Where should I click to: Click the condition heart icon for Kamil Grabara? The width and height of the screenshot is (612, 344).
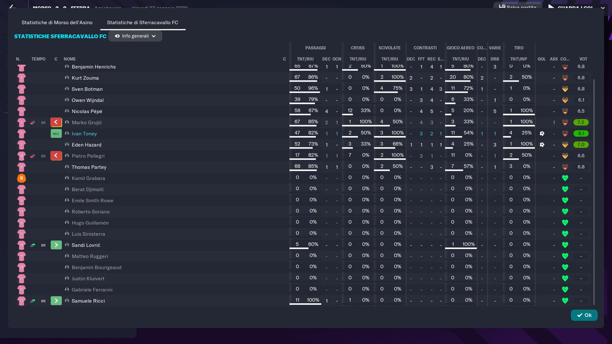click(x=565, y=178)
